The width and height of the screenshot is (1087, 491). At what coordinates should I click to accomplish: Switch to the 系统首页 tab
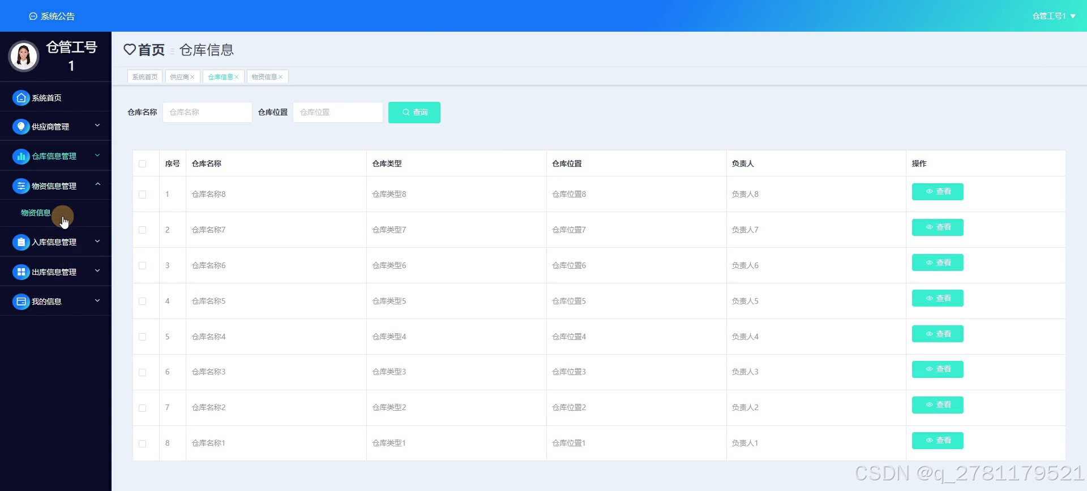[x=145, y=77]
